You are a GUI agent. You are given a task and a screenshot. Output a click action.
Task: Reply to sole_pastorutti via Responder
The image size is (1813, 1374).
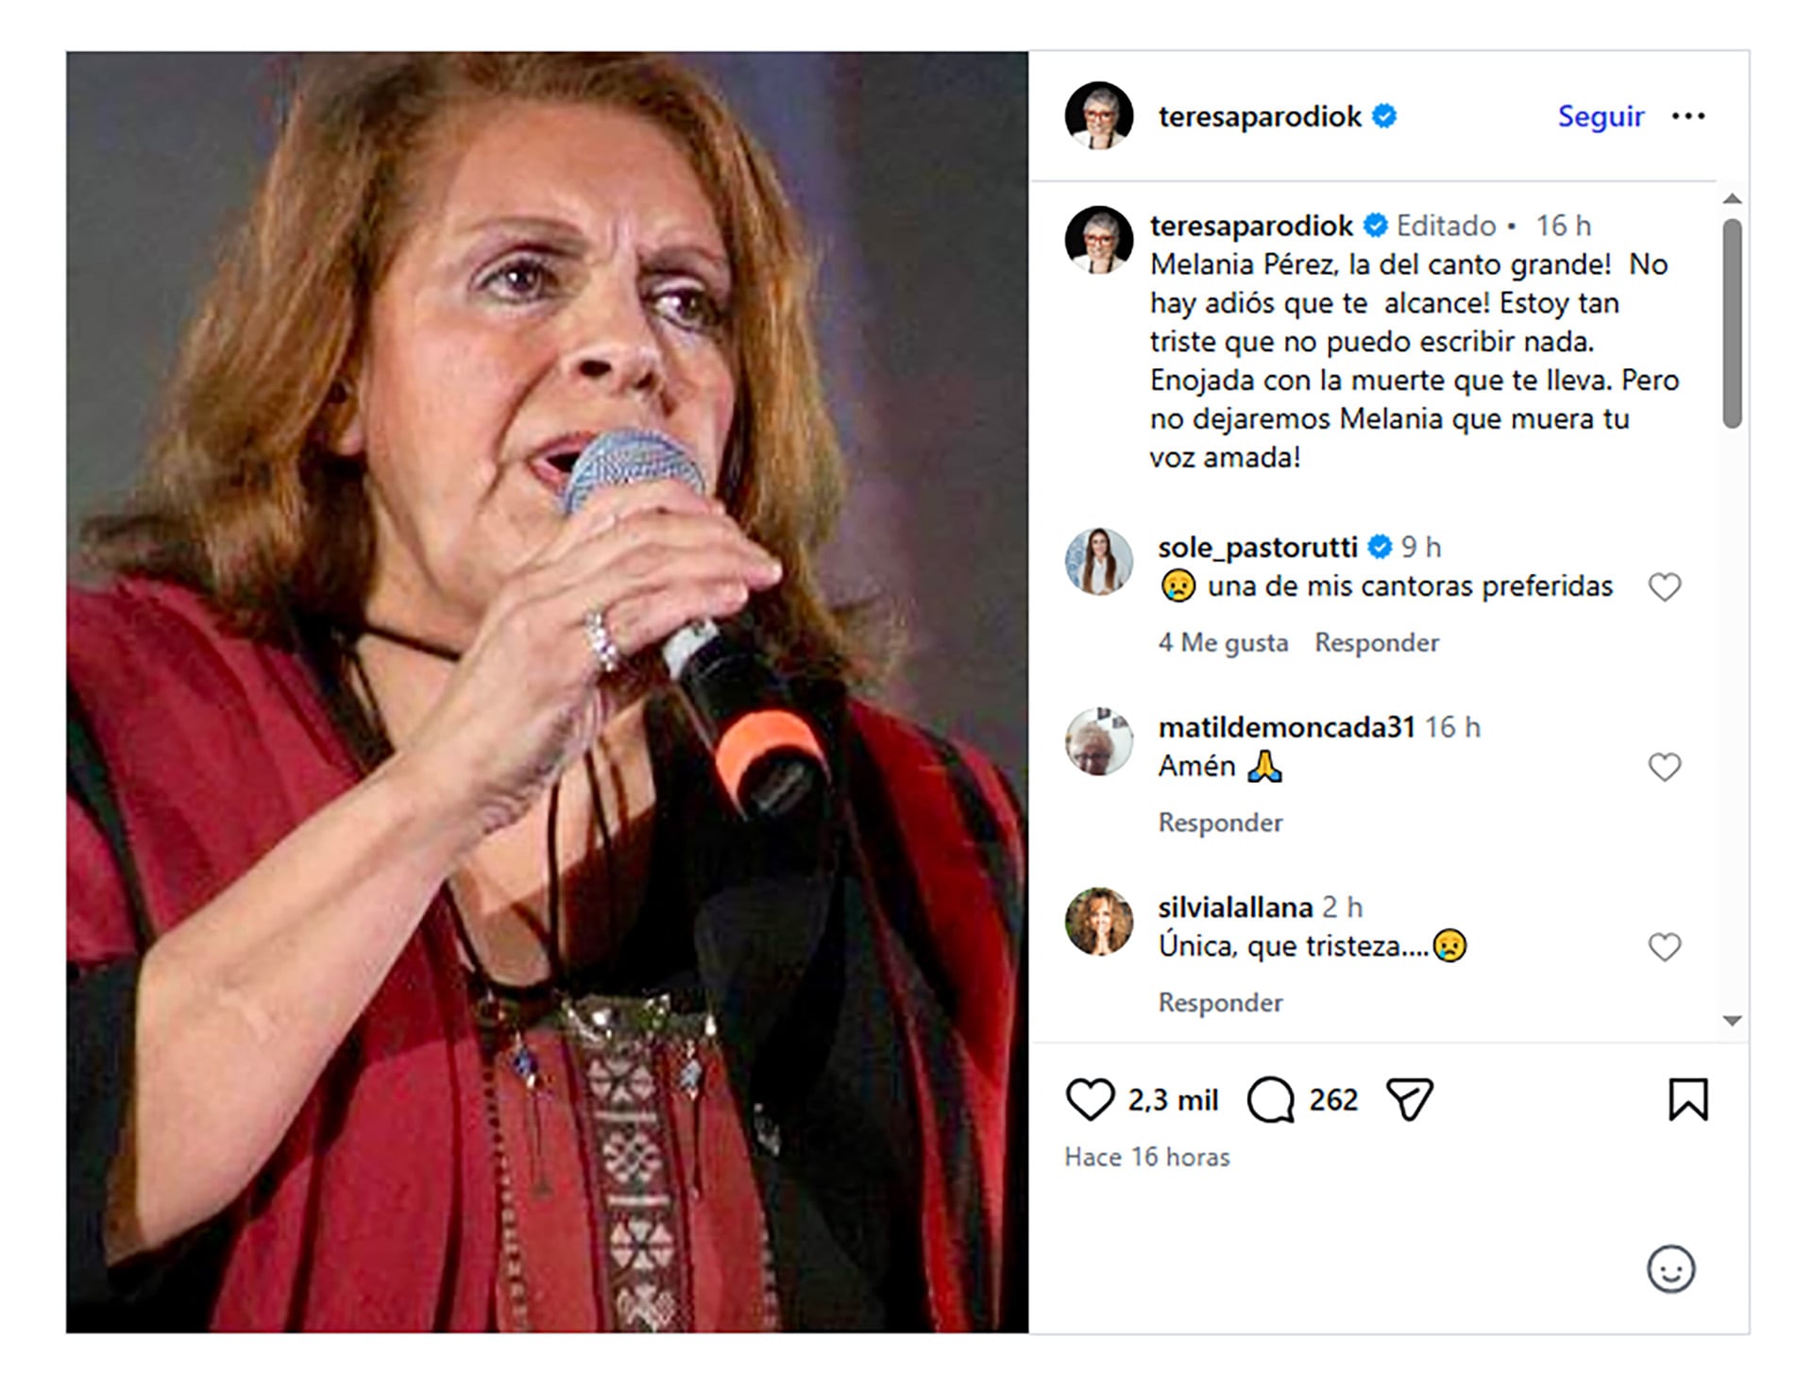1376,642
